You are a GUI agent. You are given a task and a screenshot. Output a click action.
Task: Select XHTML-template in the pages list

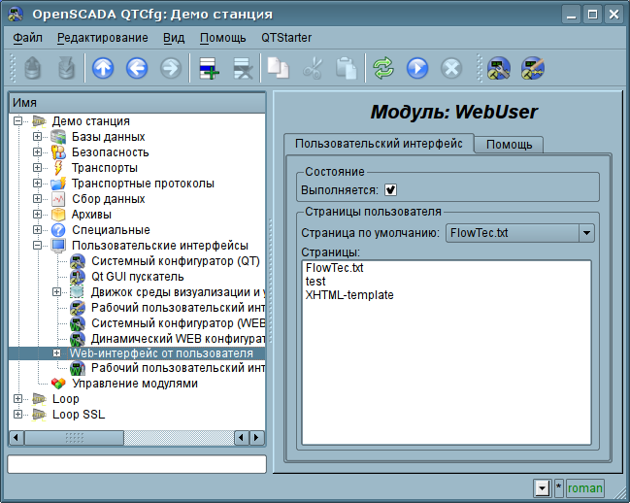tap(349, 295)
